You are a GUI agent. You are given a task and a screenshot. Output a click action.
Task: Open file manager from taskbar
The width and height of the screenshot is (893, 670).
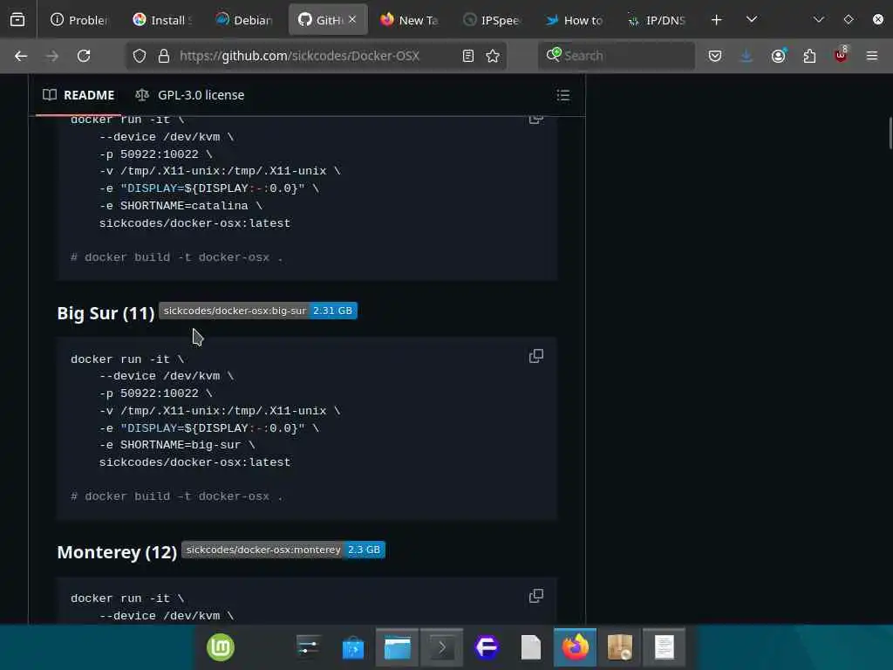tap(397, 647)
